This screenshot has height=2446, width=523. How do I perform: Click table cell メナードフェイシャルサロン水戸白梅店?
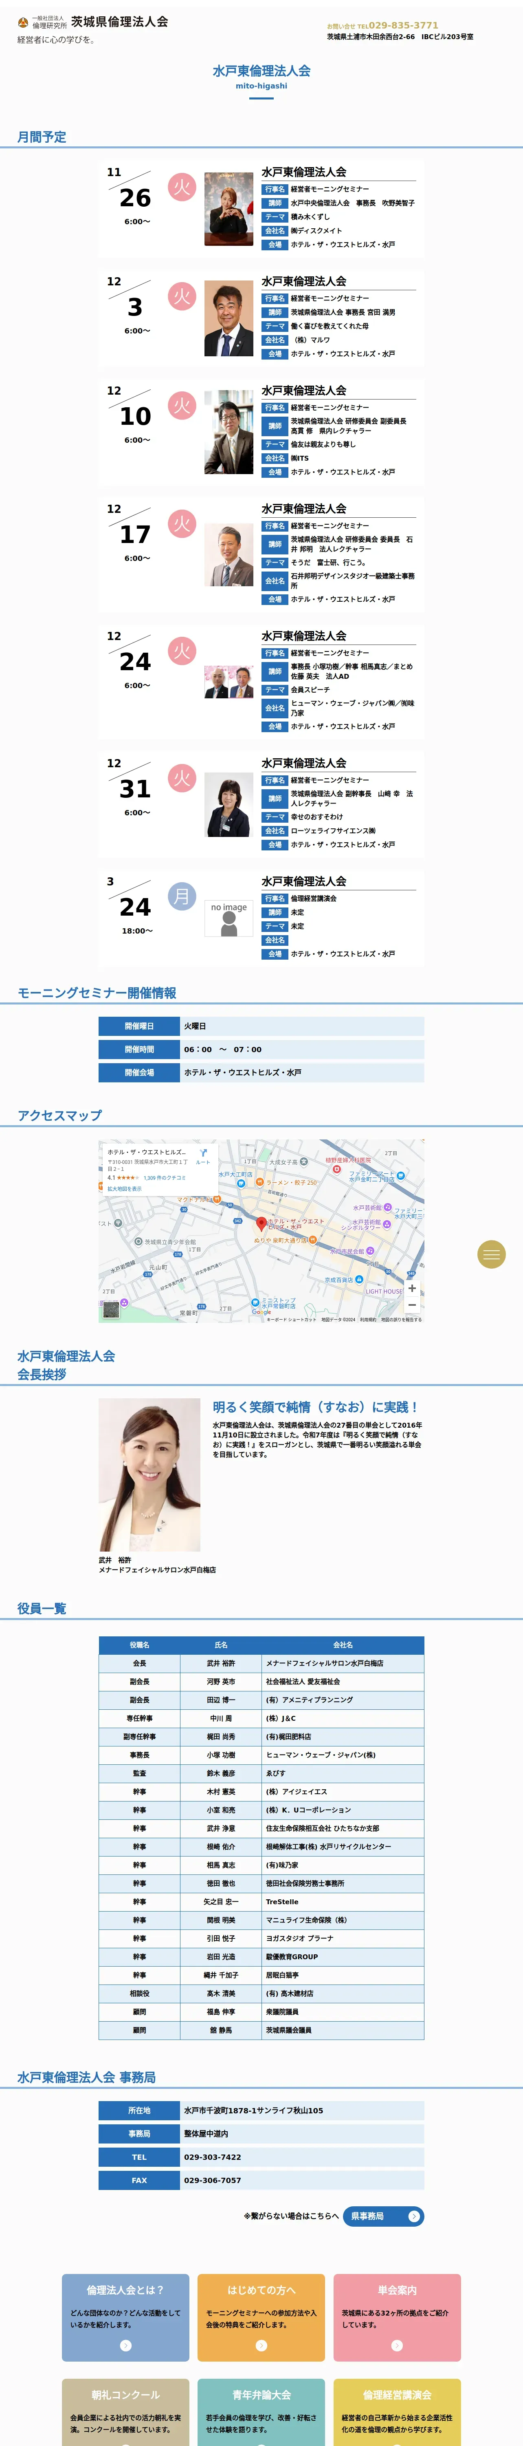click(x=343, y=1664)
